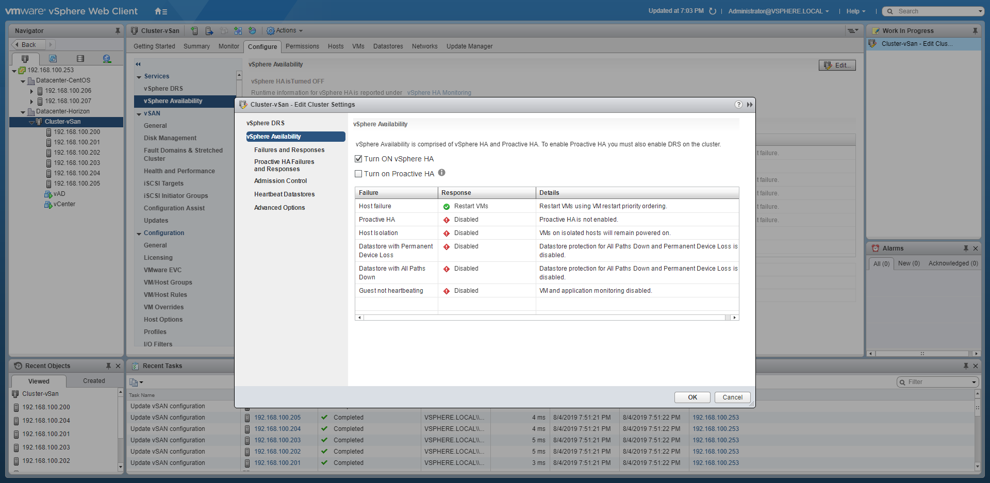Select the VMs and Templates Navigator icon

pos(53,59)
